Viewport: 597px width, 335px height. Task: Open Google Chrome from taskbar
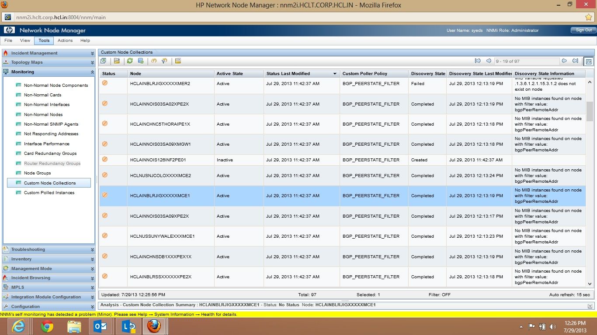pos(47,326)
